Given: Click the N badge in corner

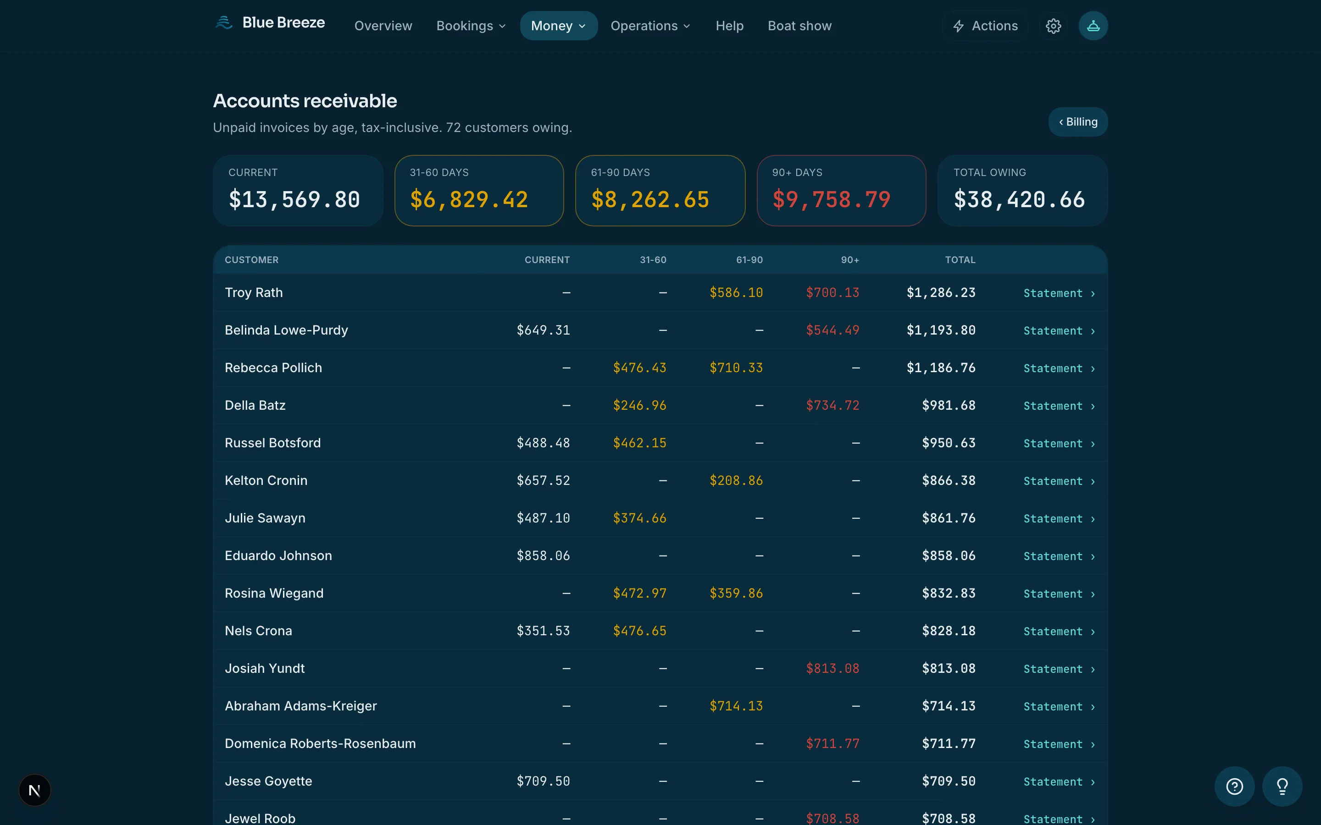Looking at the screenshot, I should 34,790.
